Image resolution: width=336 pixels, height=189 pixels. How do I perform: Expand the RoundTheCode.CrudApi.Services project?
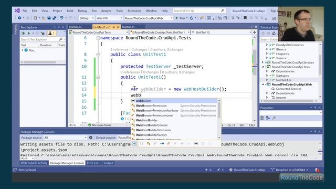262,62
